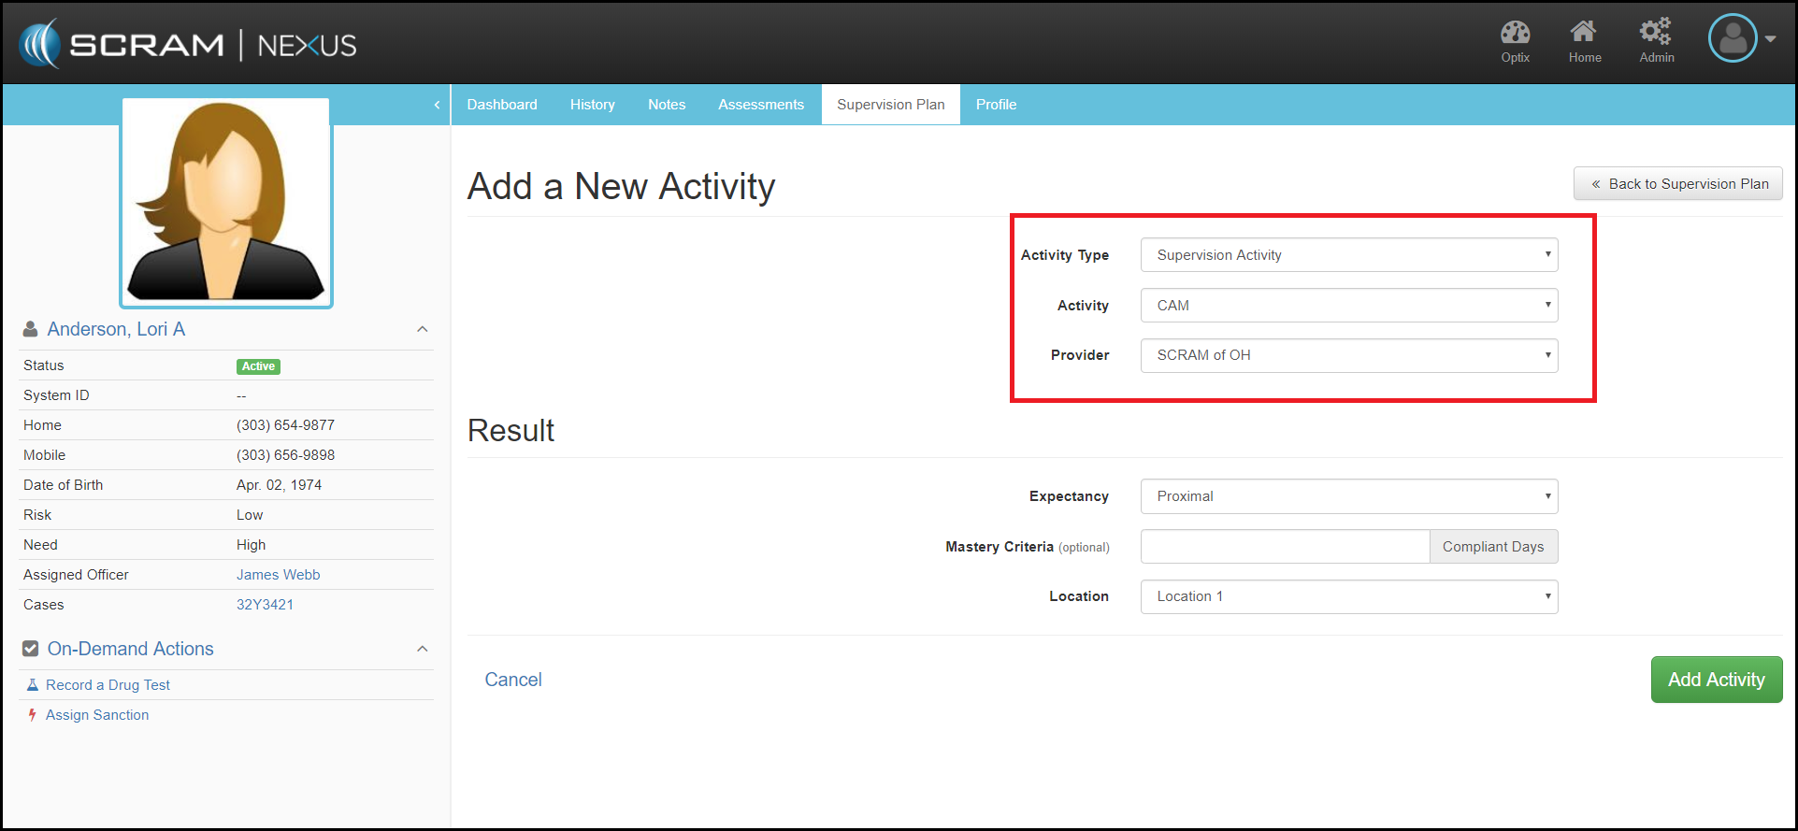1798x831 pixels.
Task: Collapse the On-Demand Actions section
Action: [423, 649]
